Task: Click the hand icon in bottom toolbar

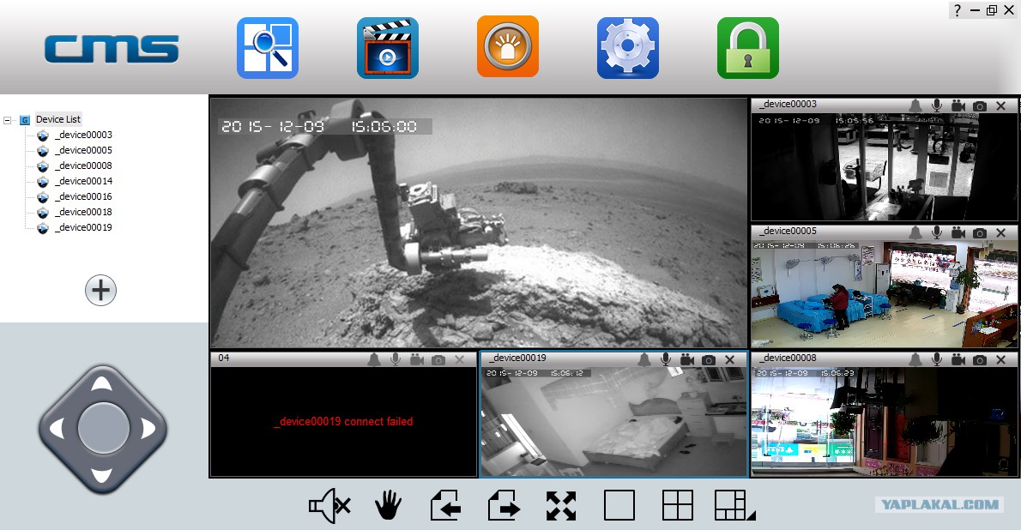Action: pyautogui.click(x=389, y=506)
